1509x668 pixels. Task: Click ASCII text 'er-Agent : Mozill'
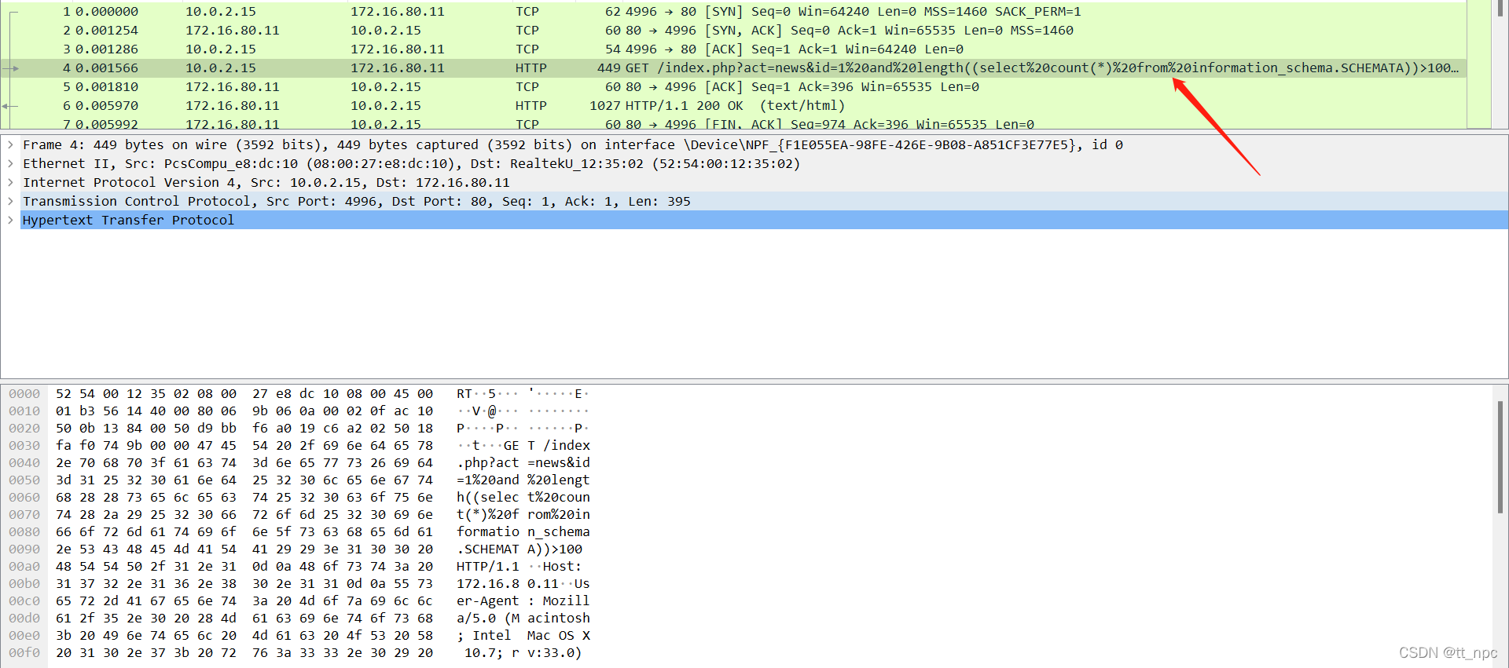pos(523,600)
